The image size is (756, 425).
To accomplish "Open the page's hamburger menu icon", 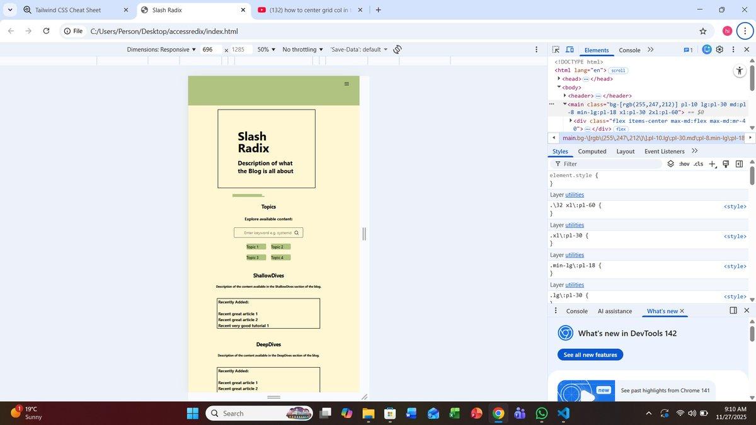I will coord(346,84).
